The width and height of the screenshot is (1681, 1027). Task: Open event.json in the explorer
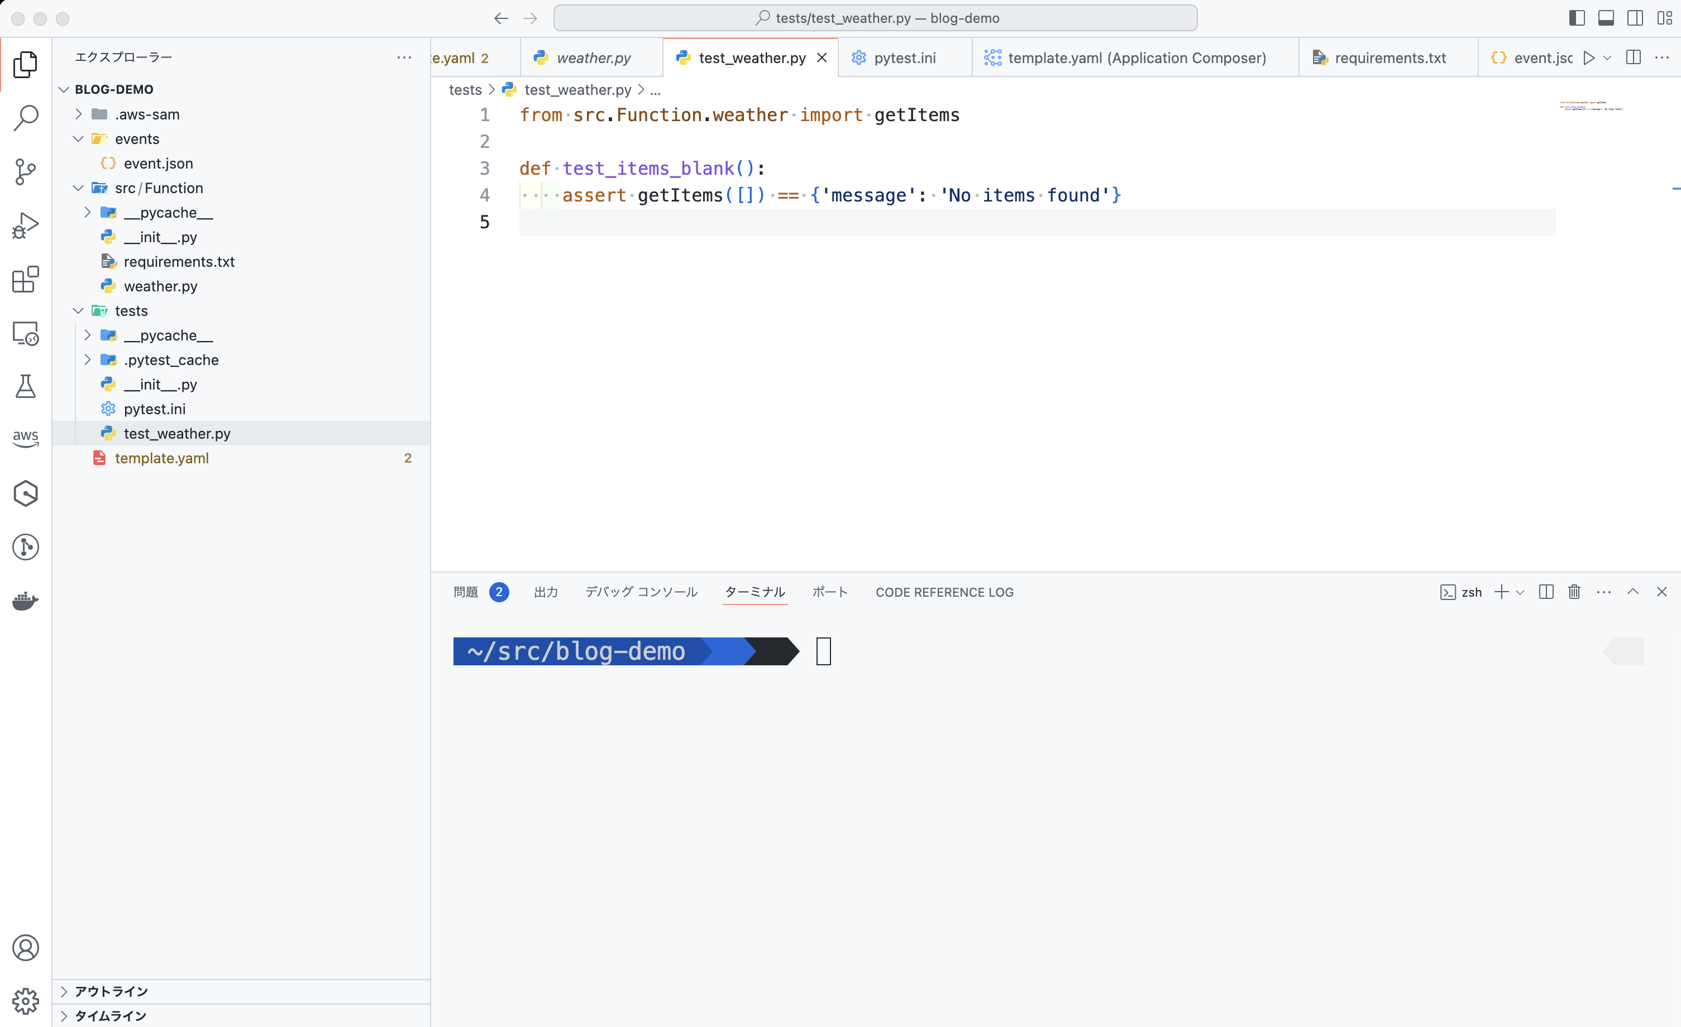241,163
